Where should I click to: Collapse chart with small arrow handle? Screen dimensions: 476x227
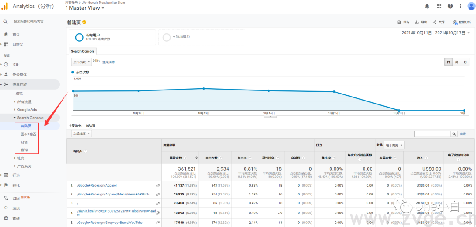point(270,117)
